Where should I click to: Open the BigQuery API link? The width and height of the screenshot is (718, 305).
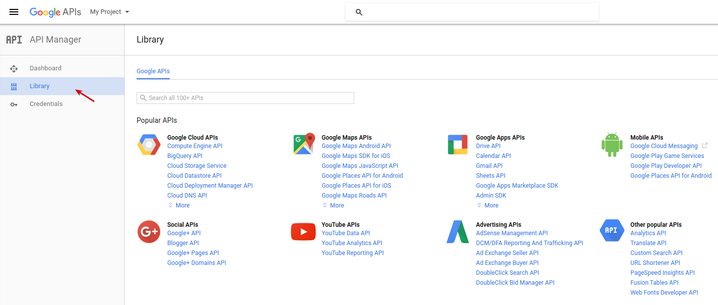click(185, 156)
